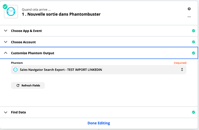
Task: Click green check beside Customize Phantom Output
Action: tap(194, 53)
